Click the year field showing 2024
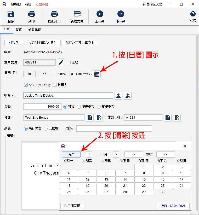 (62, 74)
